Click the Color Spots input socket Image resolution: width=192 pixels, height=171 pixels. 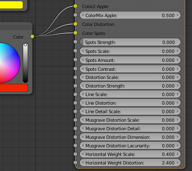tap(76, 33)
